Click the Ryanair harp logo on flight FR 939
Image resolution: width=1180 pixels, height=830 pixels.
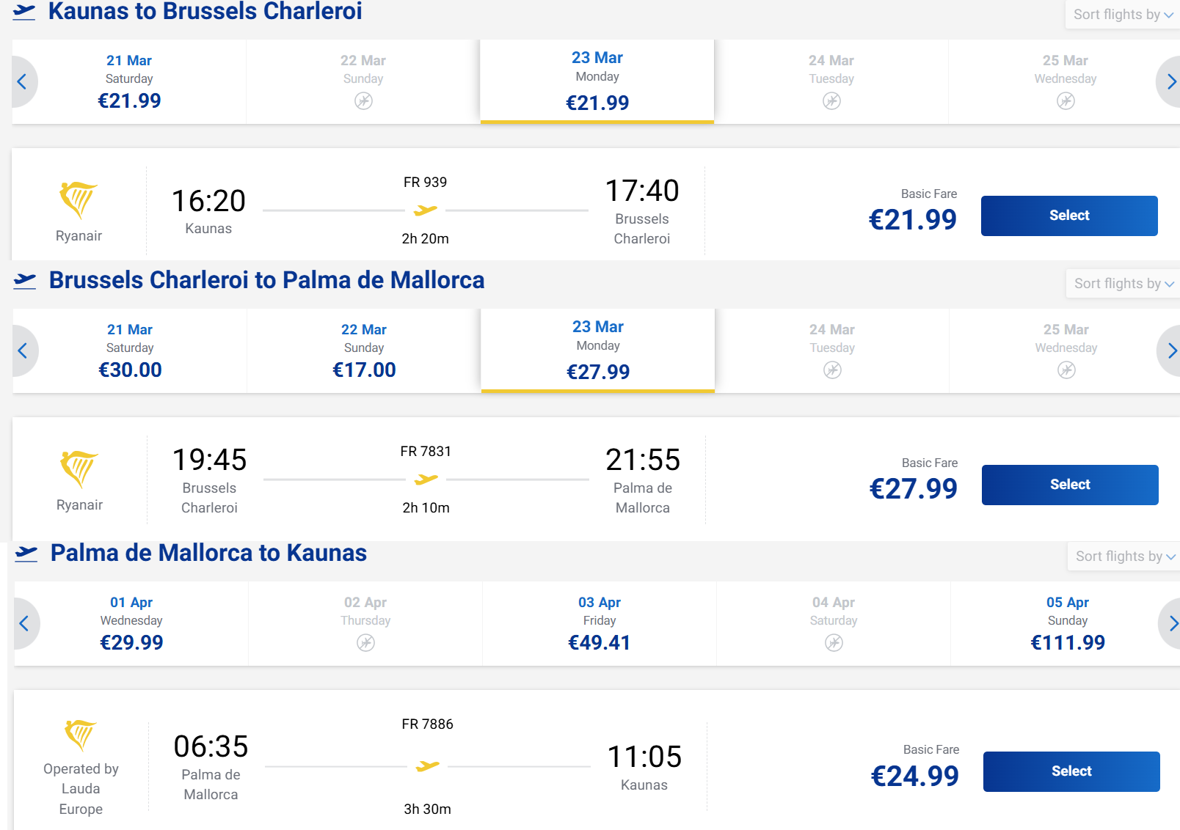[x=78, y=199]
